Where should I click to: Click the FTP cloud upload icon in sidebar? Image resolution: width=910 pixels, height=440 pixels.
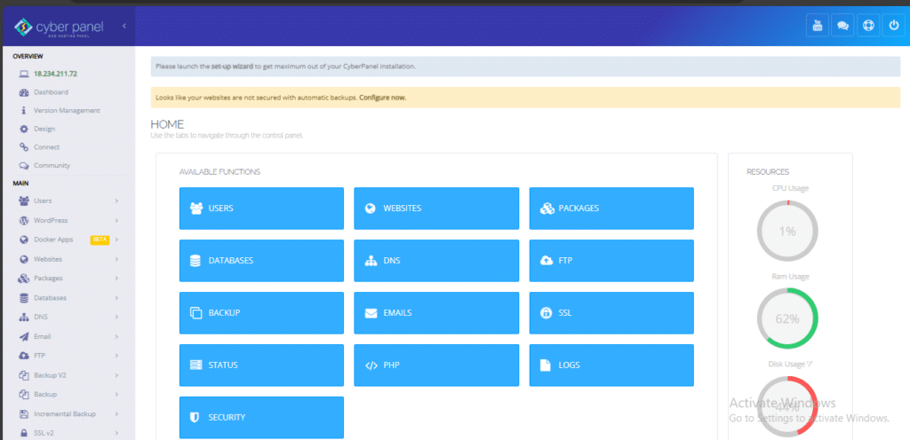point(24,356)
